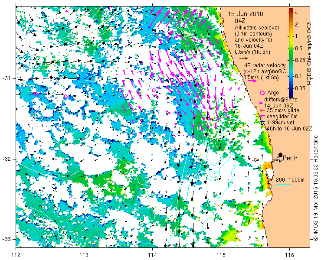The width and height of the screenshot is (321, 260).
Task: Click 'Altimetric sealevel' legend text
Action: [x=257, y=27]
